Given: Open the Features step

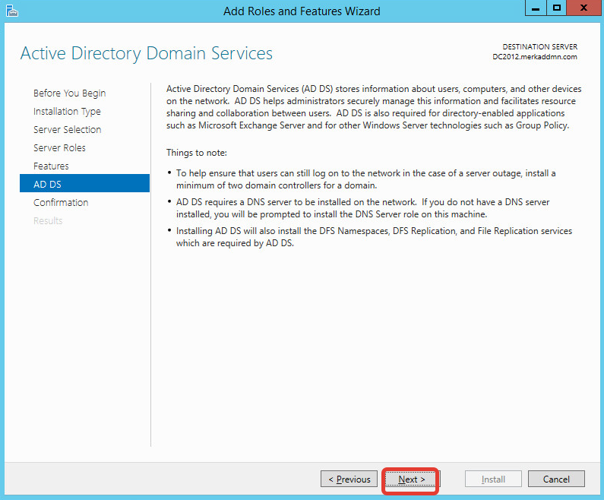Looking at the screenshot, I should click(51, 166).
